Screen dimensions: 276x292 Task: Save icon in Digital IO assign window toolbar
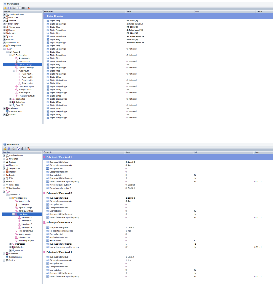pyautogui.click(x=9, y=8)
